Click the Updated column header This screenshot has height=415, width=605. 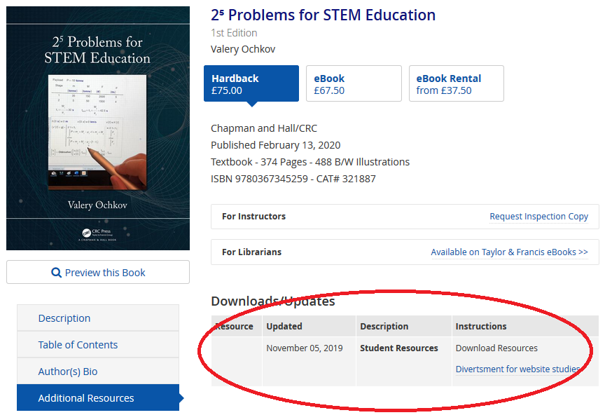click(x=284, y=326)
